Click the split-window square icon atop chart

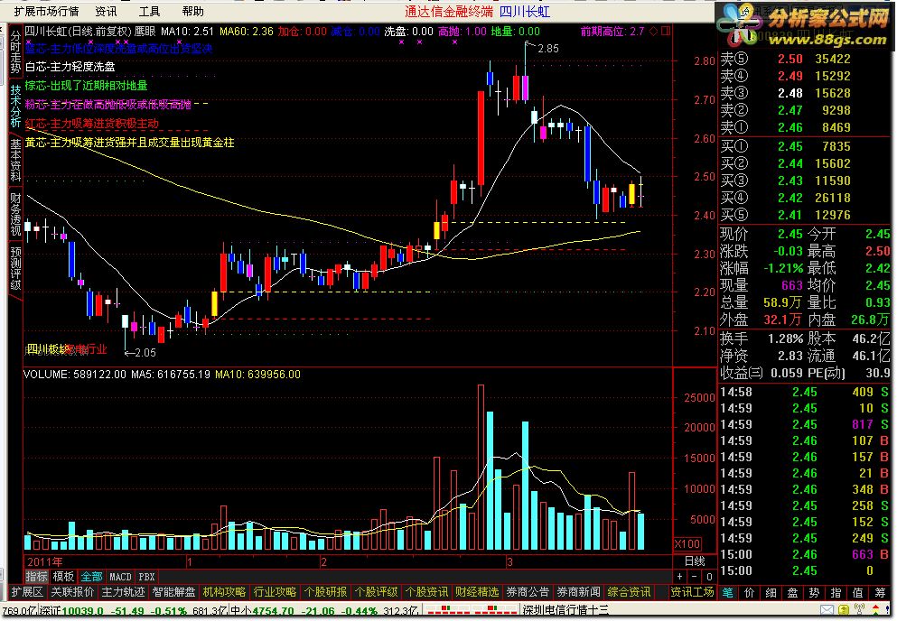(666, 32)
